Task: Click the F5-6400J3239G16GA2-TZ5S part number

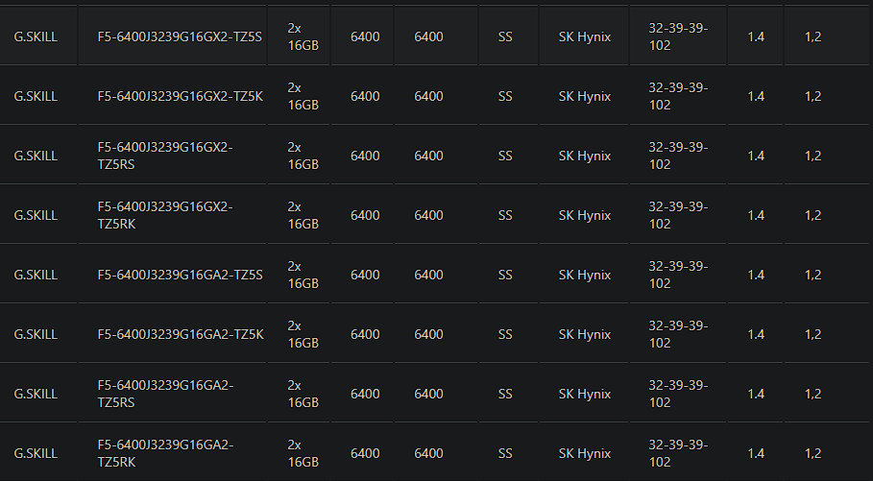Action: pyautogui.click(x=180, y=275)
